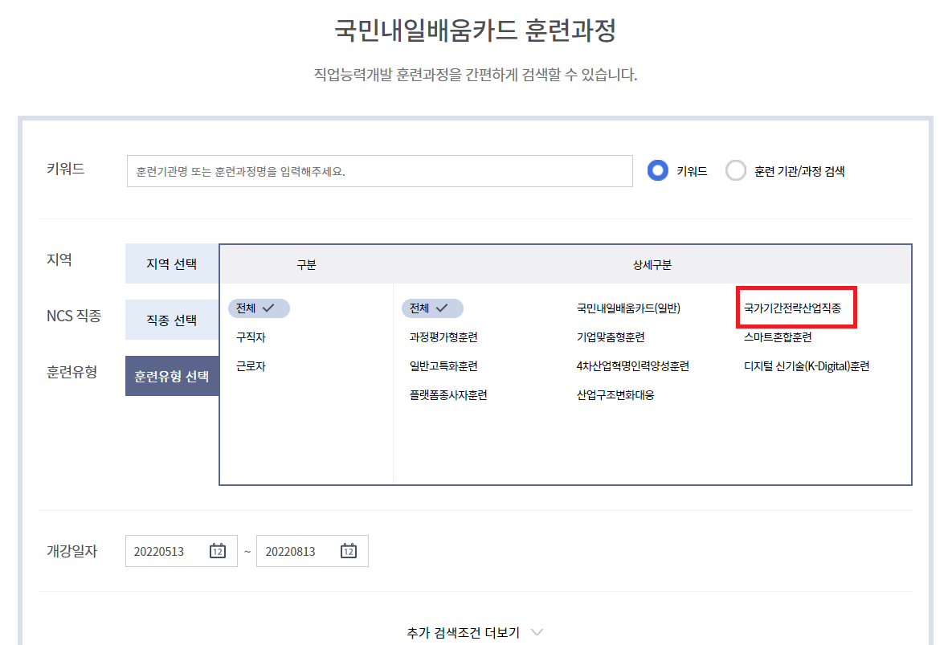Expand 추가 검색조건 더보기 section

click(474, 632)
